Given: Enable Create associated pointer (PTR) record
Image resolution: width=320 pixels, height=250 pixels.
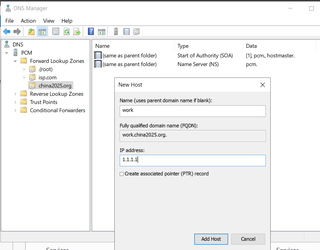Looking at the screenshot, I should click(x=122, y=174).
